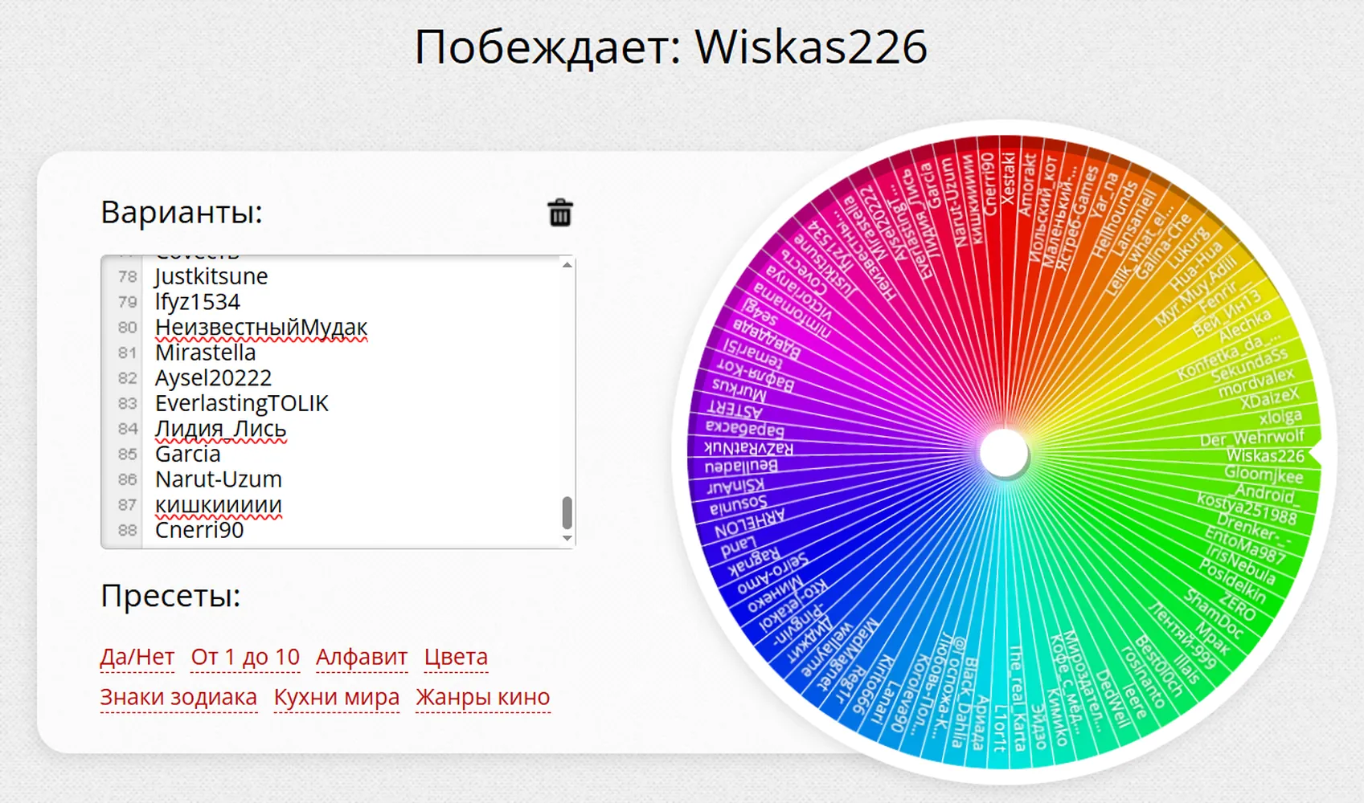This screenshot has width=1364, height=803.
Task: Click the Xestaki segment on wheel
Action: point(1008,178)
